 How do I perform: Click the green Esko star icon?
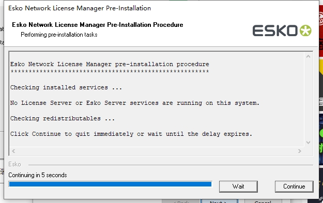point(305,30)
